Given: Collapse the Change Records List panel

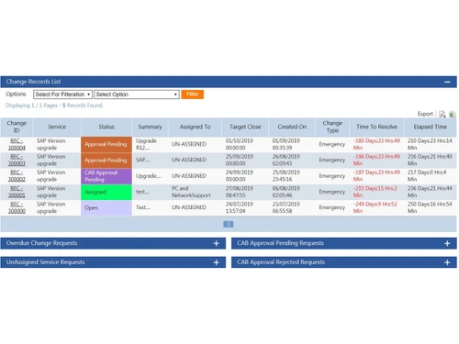Looking at the screenshot, I should point(447,82).
